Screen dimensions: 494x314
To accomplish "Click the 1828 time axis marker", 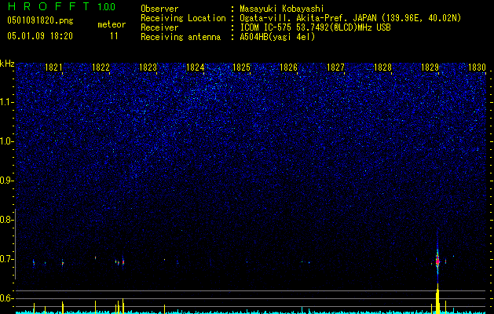I will pyautogui.click(x=382, y=67).
